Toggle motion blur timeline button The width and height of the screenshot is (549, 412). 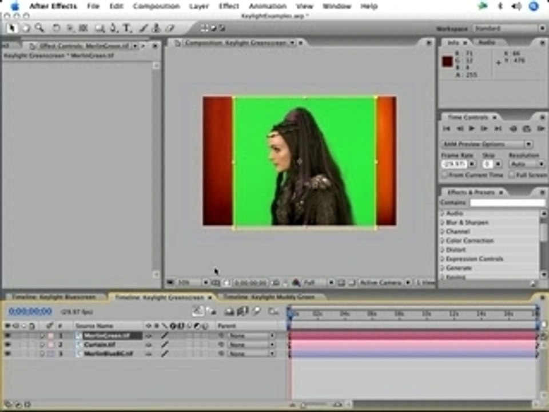pyautogui.click(x=256, y=311)
